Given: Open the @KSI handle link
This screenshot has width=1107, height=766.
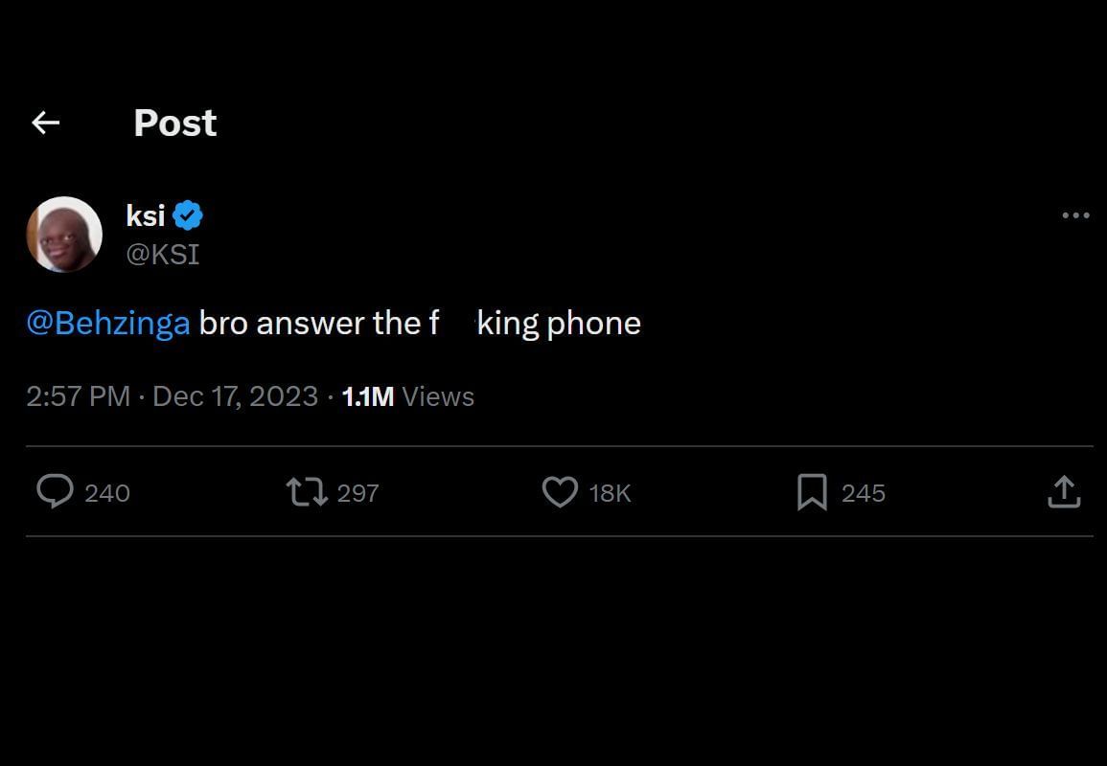Looking at the screenshot, I should [x=162, y=255].
